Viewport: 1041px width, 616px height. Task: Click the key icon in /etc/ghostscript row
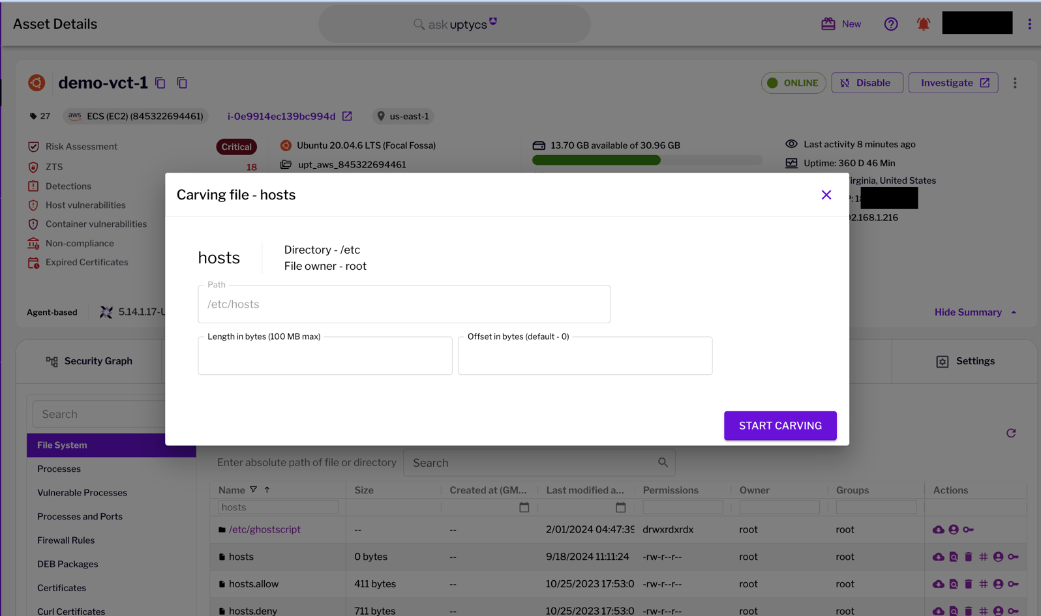(x=968, y=529)
